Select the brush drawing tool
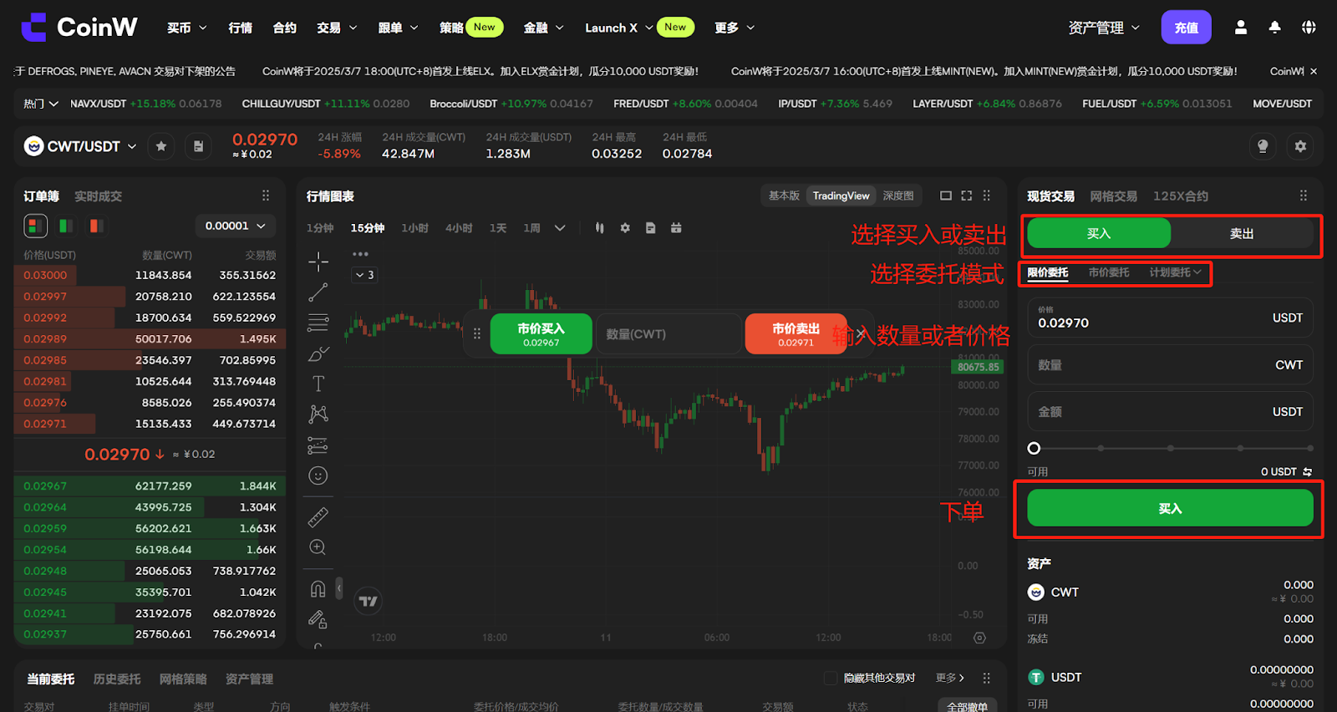This screenshot has height=712, width=1337. tap(318, 353)
